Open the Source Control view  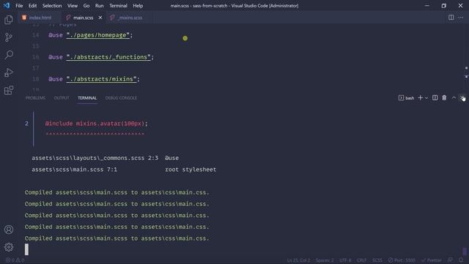pos(9,37)
